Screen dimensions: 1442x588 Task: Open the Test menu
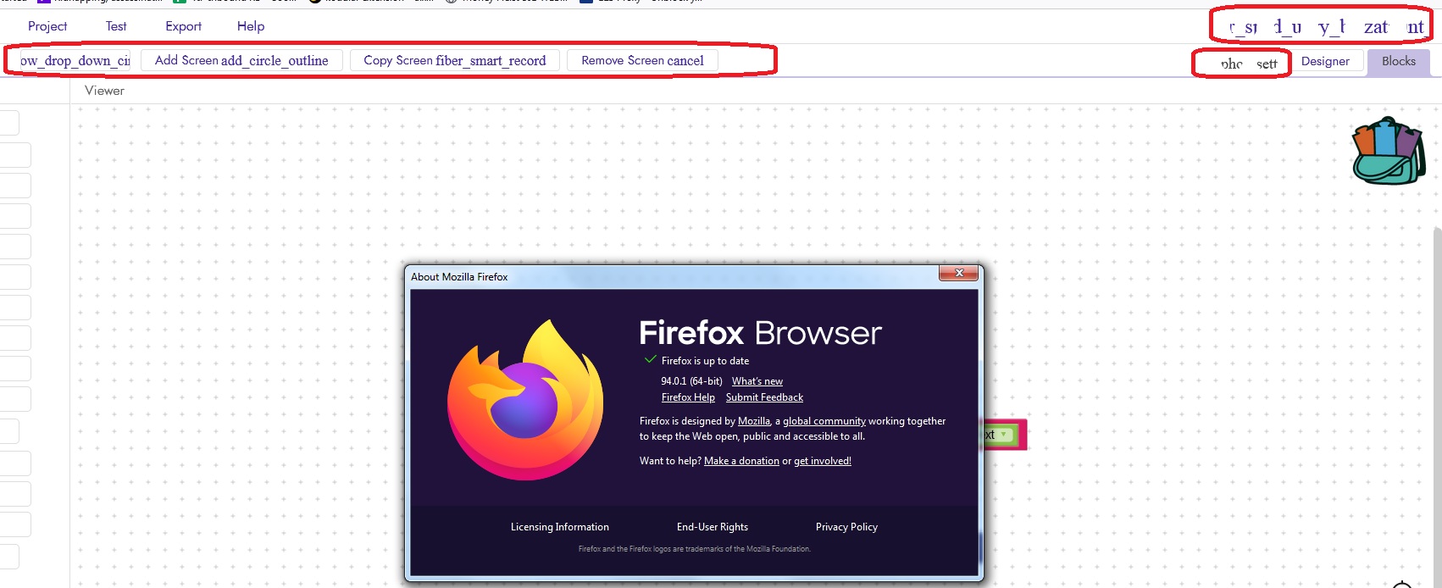click(x=116, y=26)
